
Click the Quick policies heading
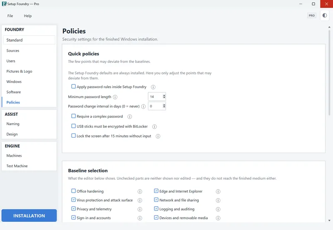pos(84,54)
